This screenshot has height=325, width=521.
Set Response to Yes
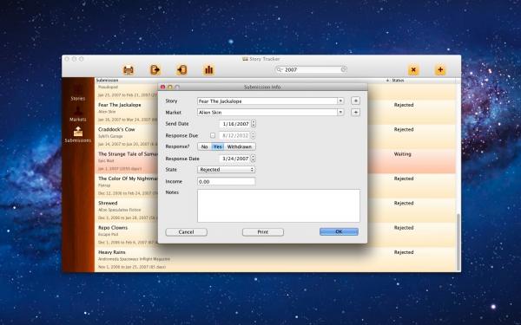218,146
